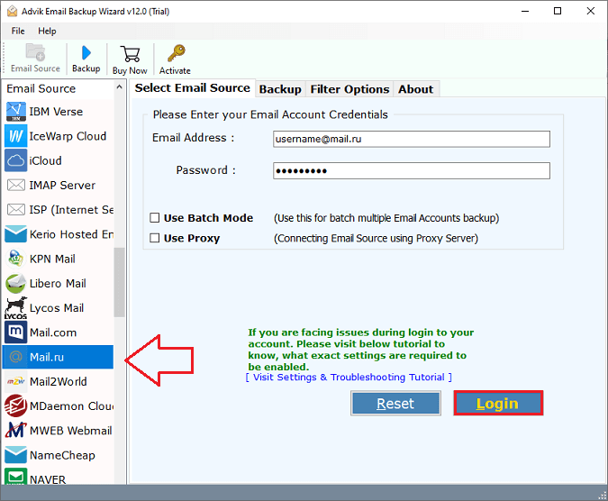This screenshot has height=501, width=608.
Task: Select NameCheap label in list
Action: coord(62,455)
